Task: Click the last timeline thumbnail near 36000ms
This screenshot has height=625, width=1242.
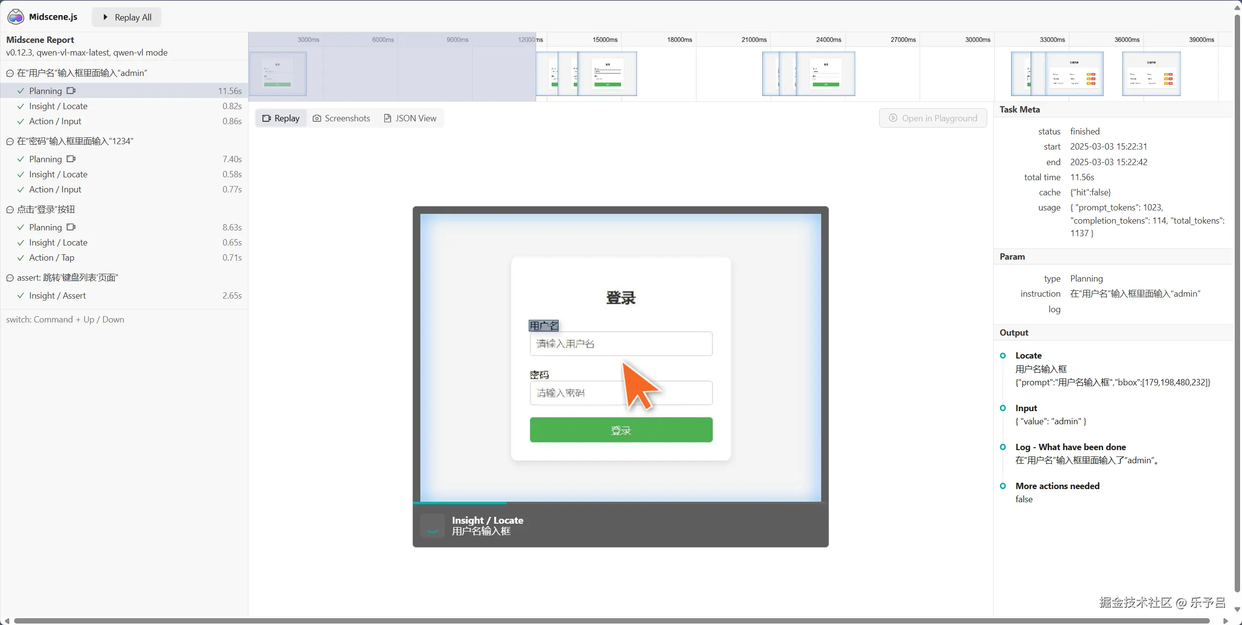Action: point(1151,74)
